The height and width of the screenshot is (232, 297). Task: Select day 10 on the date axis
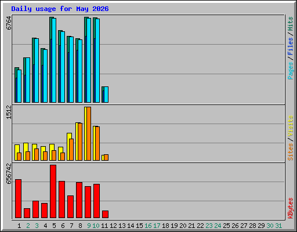coord(96,226)
